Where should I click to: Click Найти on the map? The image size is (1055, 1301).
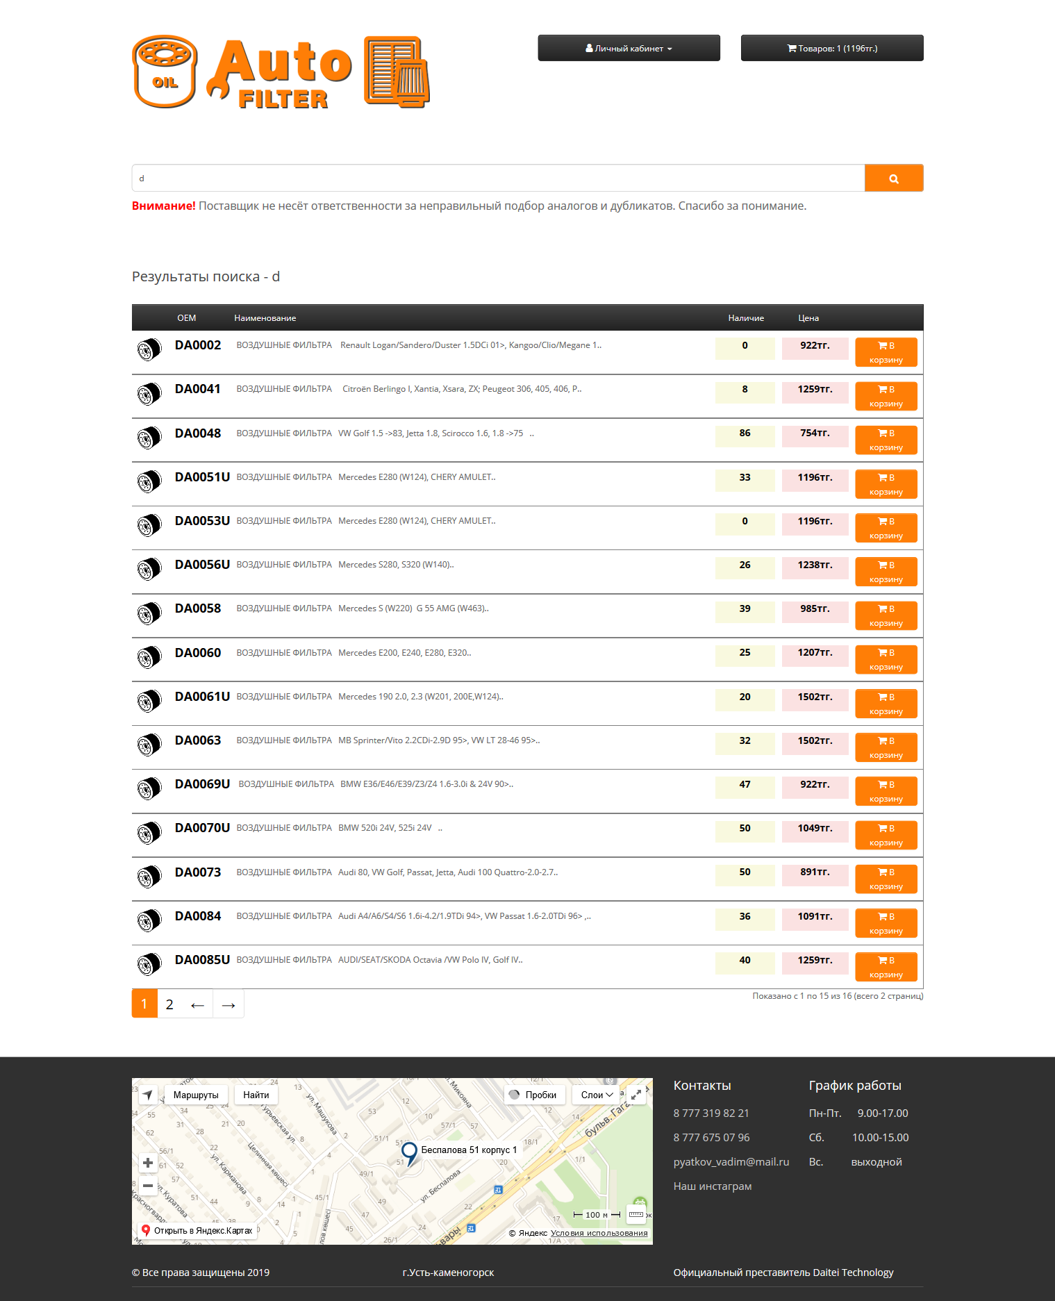[x=256, y=1095]
